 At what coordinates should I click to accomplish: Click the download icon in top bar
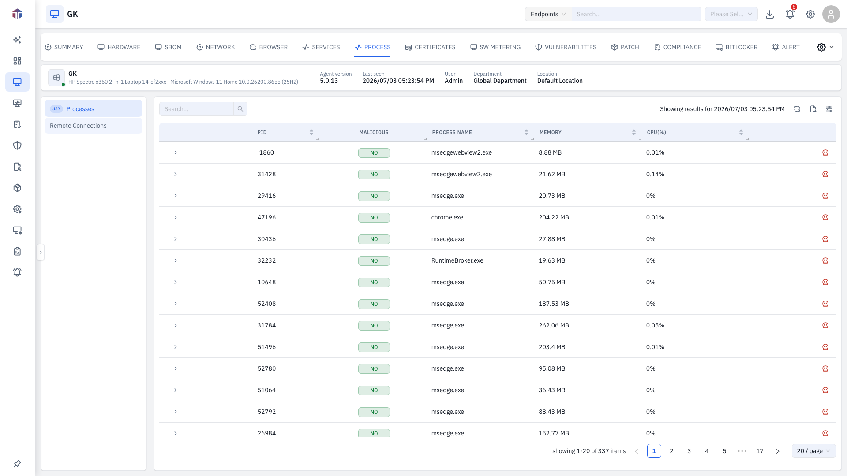pyautogui.click(x=770, y=14)
